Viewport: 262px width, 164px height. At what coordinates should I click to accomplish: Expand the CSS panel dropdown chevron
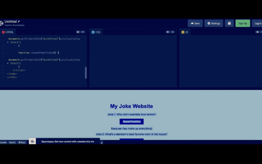172,32
